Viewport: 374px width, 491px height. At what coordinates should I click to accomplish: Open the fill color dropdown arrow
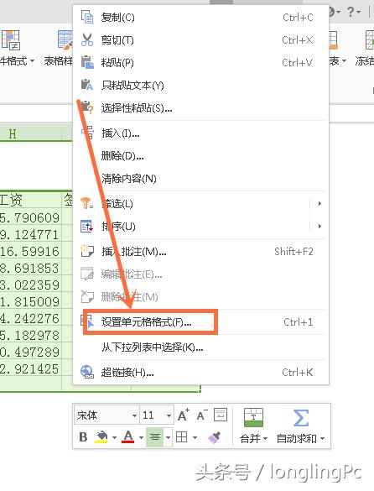[114, 437]
